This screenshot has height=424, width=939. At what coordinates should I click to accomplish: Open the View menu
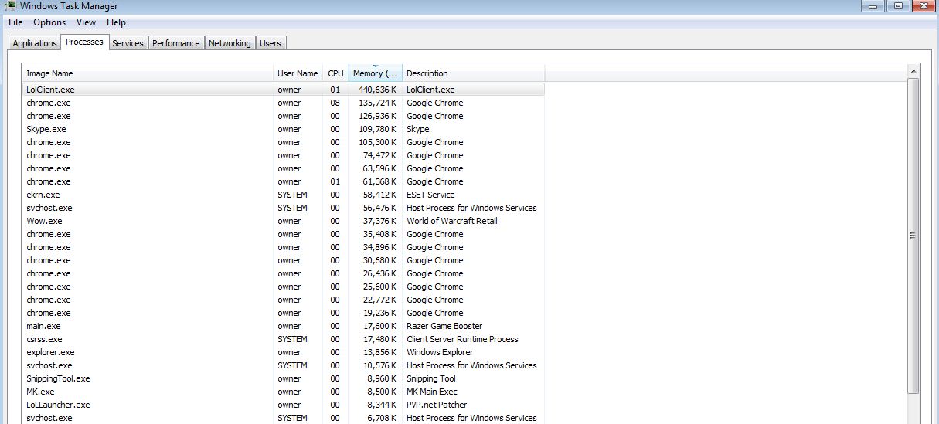[86, 22]
